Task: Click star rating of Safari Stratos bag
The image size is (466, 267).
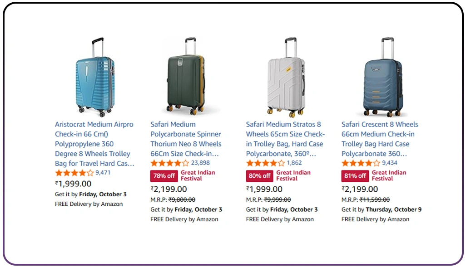Action: pos(265,163)
